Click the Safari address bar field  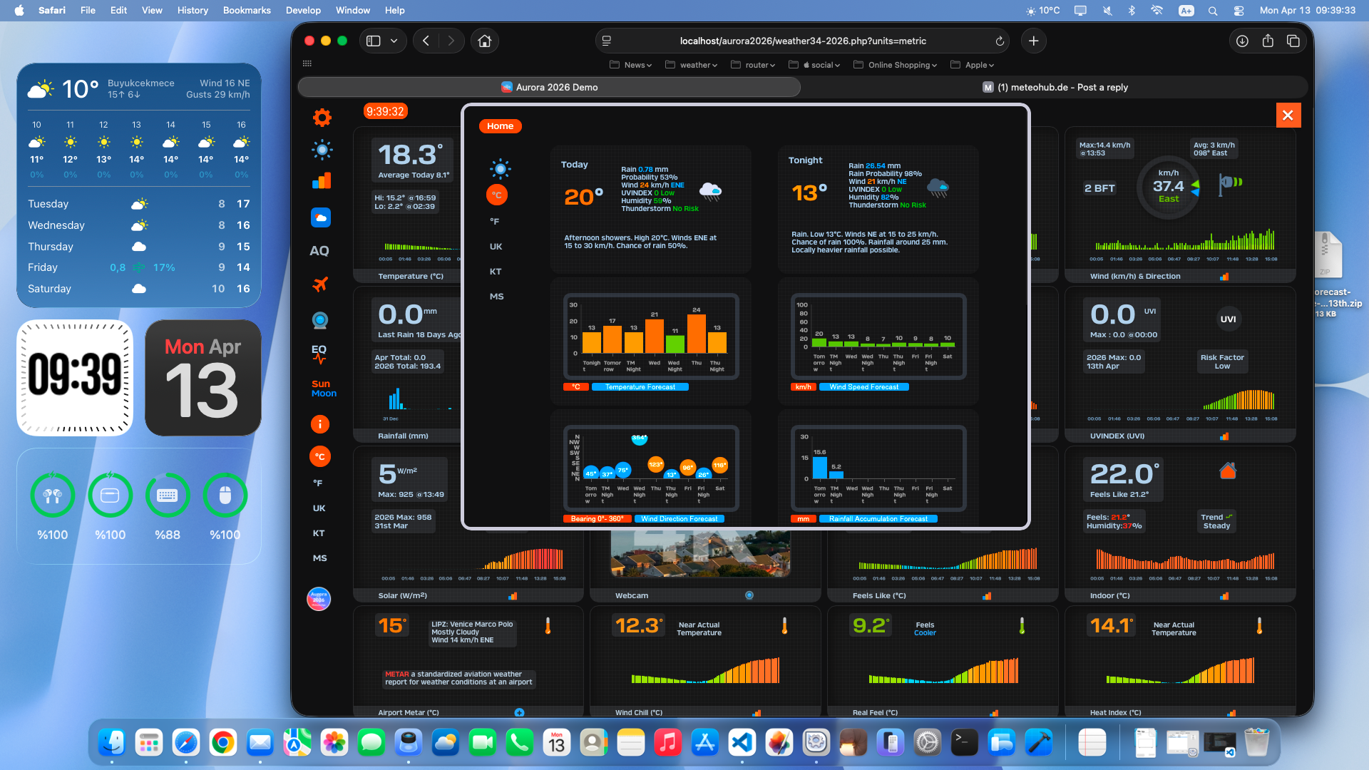point(803,41)
